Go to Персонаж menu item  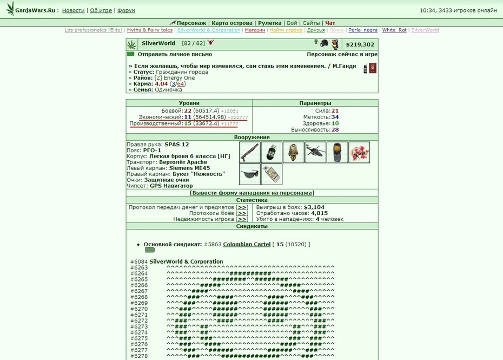[191, 23]
